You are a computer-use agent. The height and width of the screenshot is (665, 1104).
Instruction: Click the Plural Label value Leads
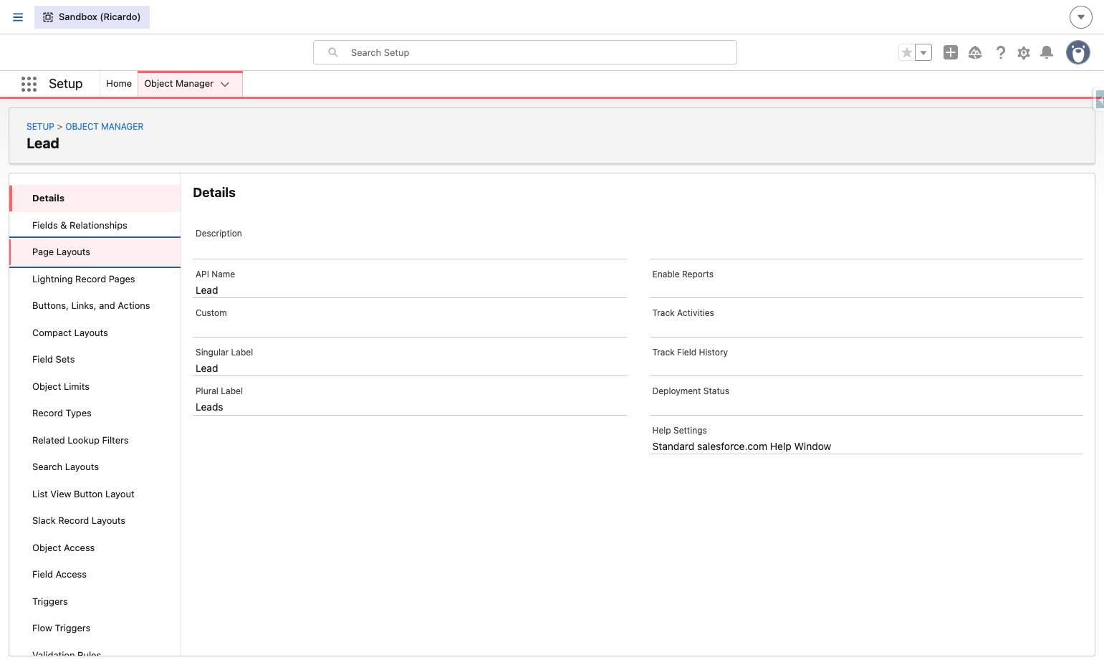point(209,407)
